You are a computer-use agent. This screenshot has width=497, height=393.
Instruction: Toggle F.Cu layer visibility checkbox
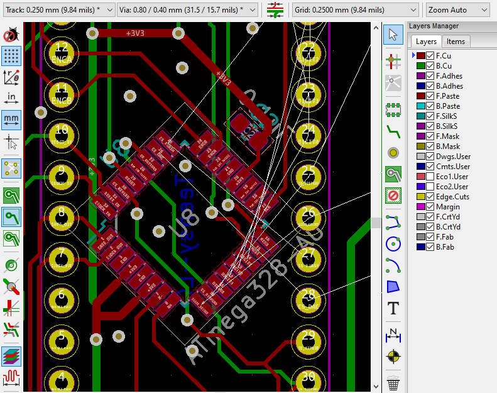point(430,56)
